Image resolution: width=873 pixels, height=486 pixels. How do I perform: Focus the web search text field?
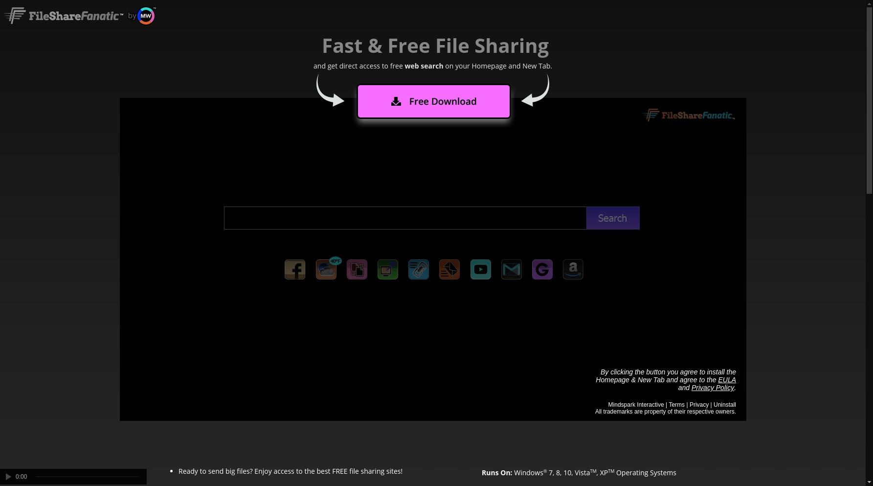[x=405, y=218]
